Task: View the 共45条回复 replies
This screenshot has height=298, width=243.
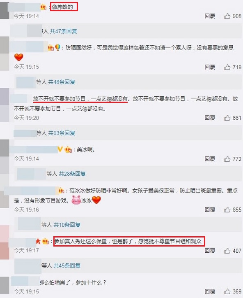Action: tap(67, 265)
